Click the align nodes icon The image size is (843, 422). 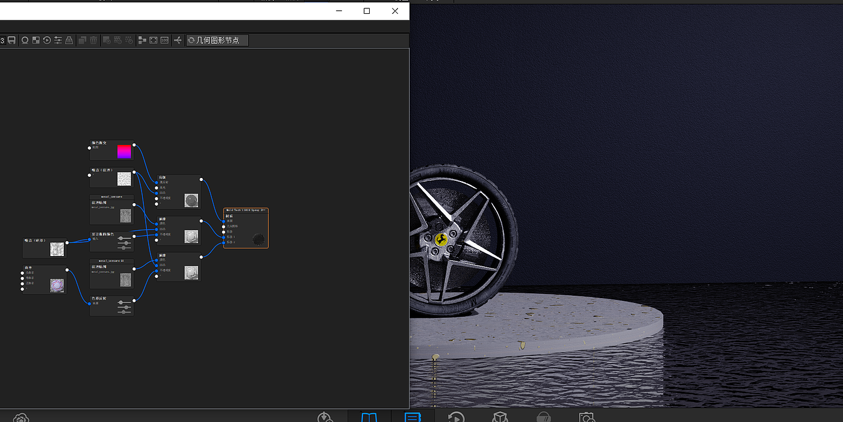coord(142,40)
